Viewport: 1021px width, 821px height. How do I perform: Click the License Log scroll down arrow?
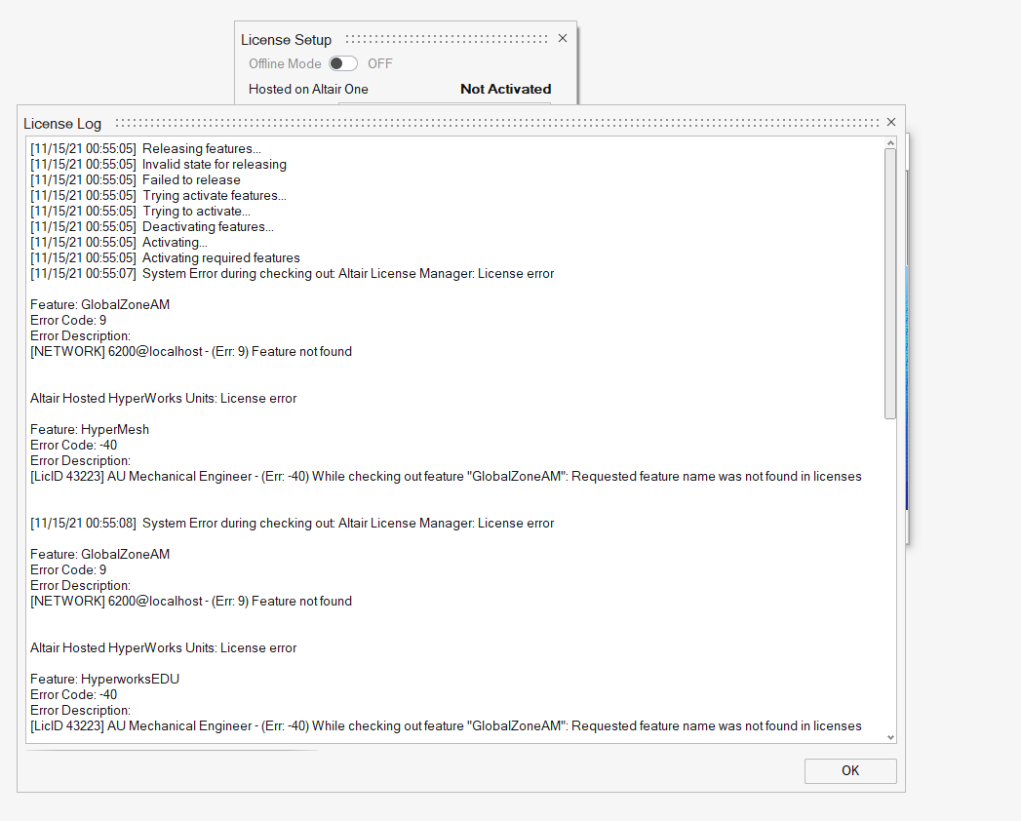tap(890, 738)
